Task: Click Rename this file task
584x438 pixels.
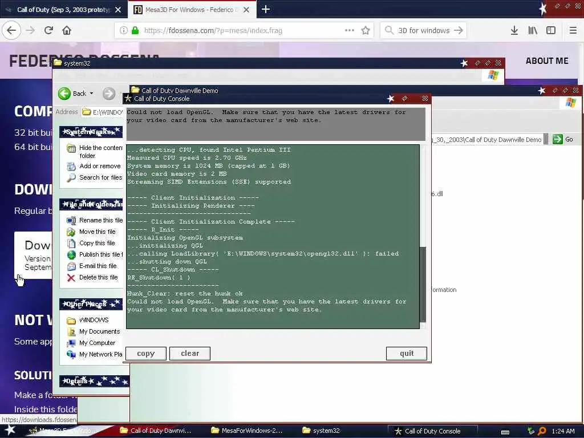Action: (x=95, y=221)
